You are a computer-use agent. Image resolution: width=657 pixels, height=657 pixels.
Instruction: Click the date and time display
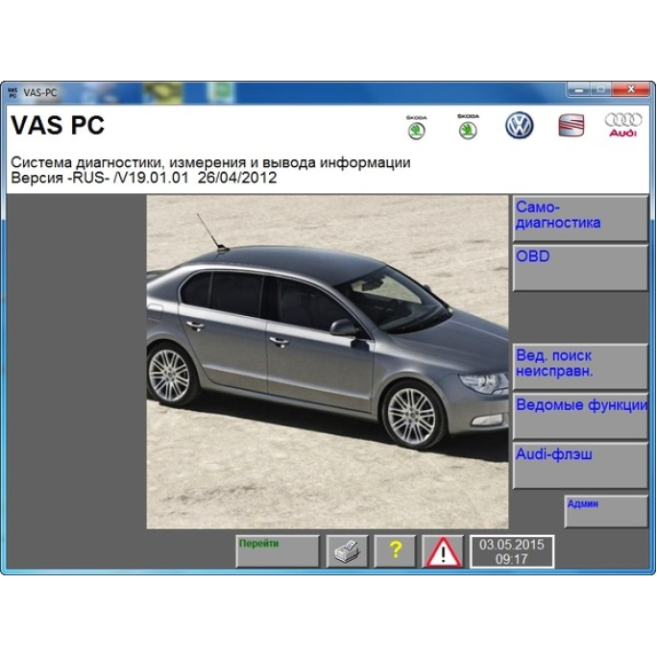pyautogui.click(x=512, y=551)
